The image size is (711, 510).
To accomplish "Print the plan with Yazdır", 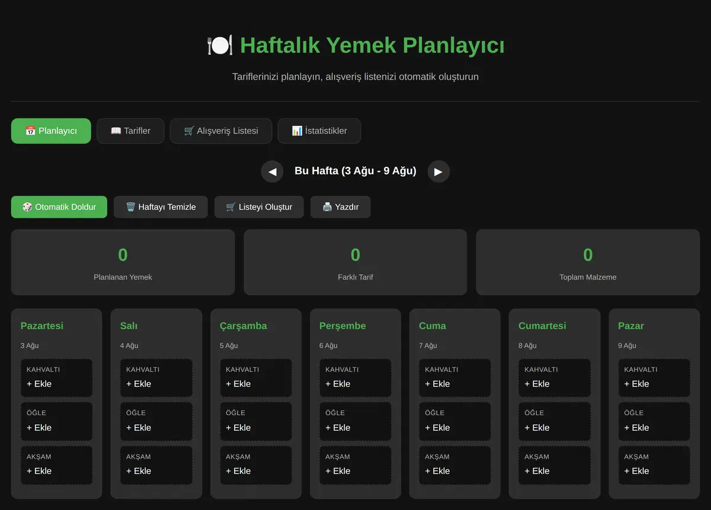I will point(341,207).
